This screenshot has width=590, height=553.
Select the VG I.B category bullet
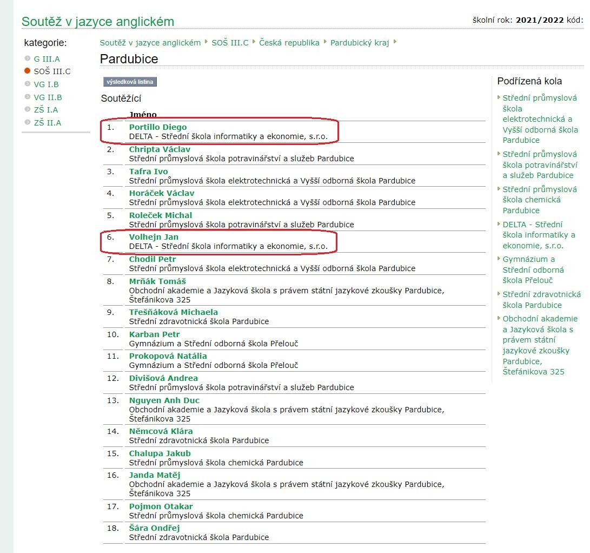pos(28,84)
